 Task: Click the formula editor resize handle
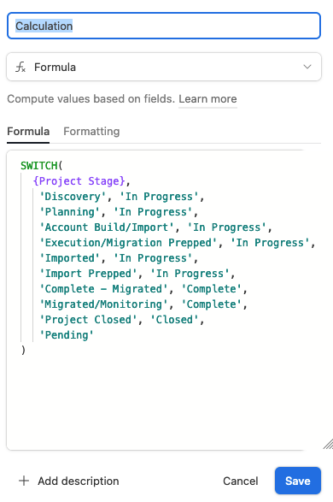click(328, 444)
